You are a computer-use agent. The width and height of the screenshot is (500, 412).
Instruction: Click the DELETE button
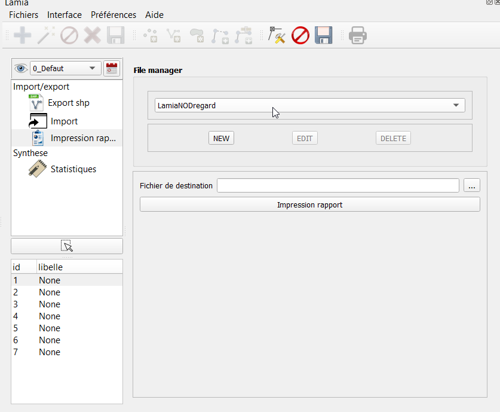point(393,138)
